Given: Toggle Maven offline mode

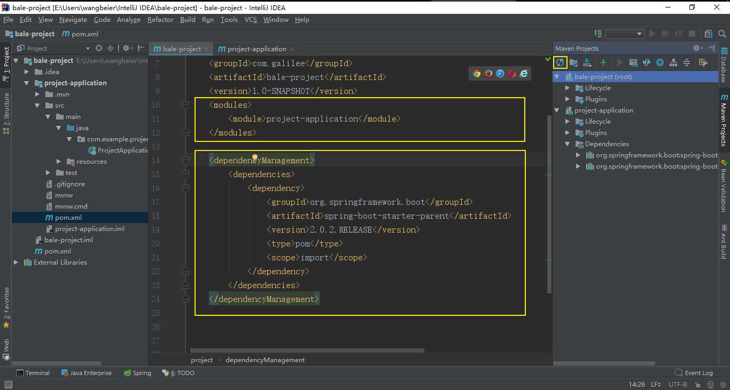Looking at the screenshot, I should pyautogui.click(x=647, y=62).
